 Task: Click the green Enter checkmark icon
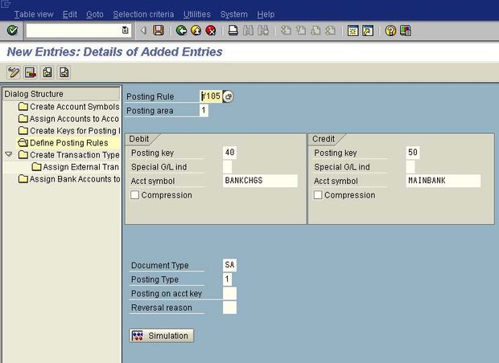pos(12,31)
